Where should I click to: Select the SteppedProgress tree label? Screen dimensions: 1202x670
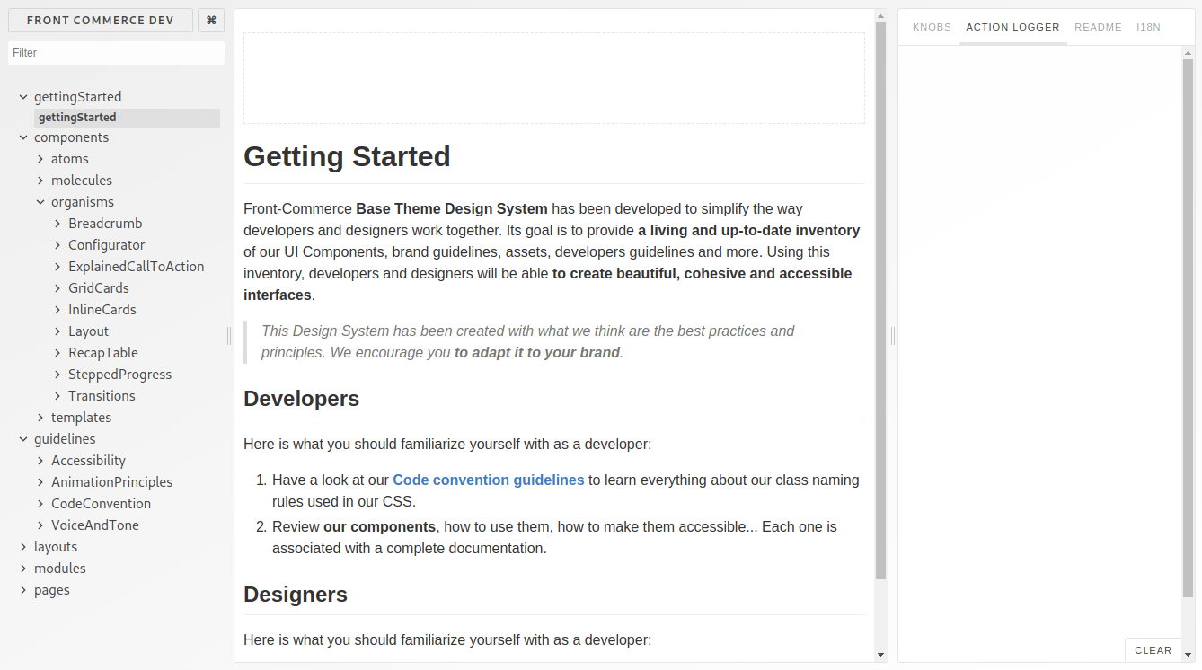(x=119, y=375)
